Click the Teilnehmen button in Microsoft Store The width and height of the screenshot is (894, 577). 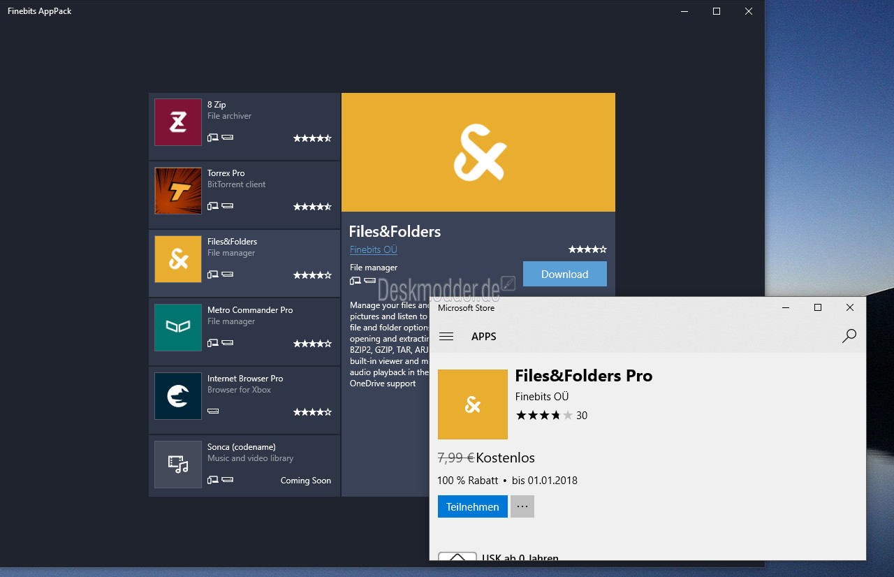click(473, 506)
